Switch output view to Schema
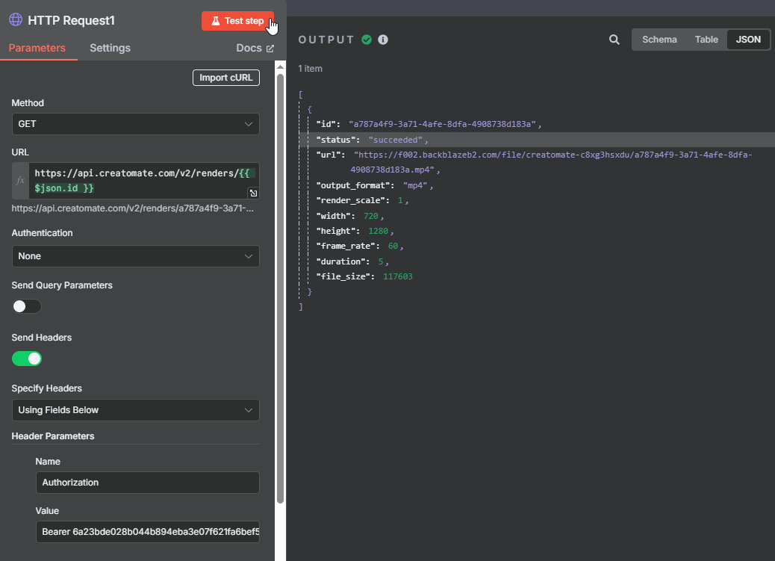 [x=659, y=40]
